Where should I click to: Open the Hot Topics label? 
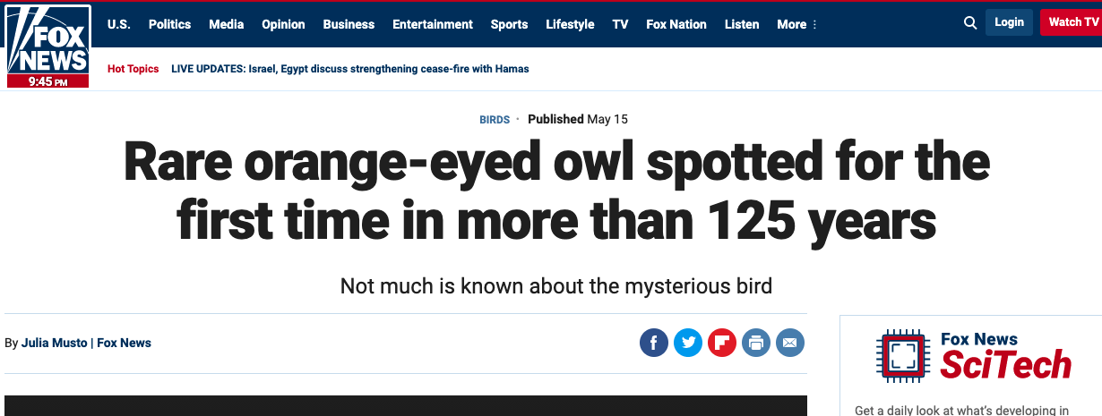tap(133, 69)
